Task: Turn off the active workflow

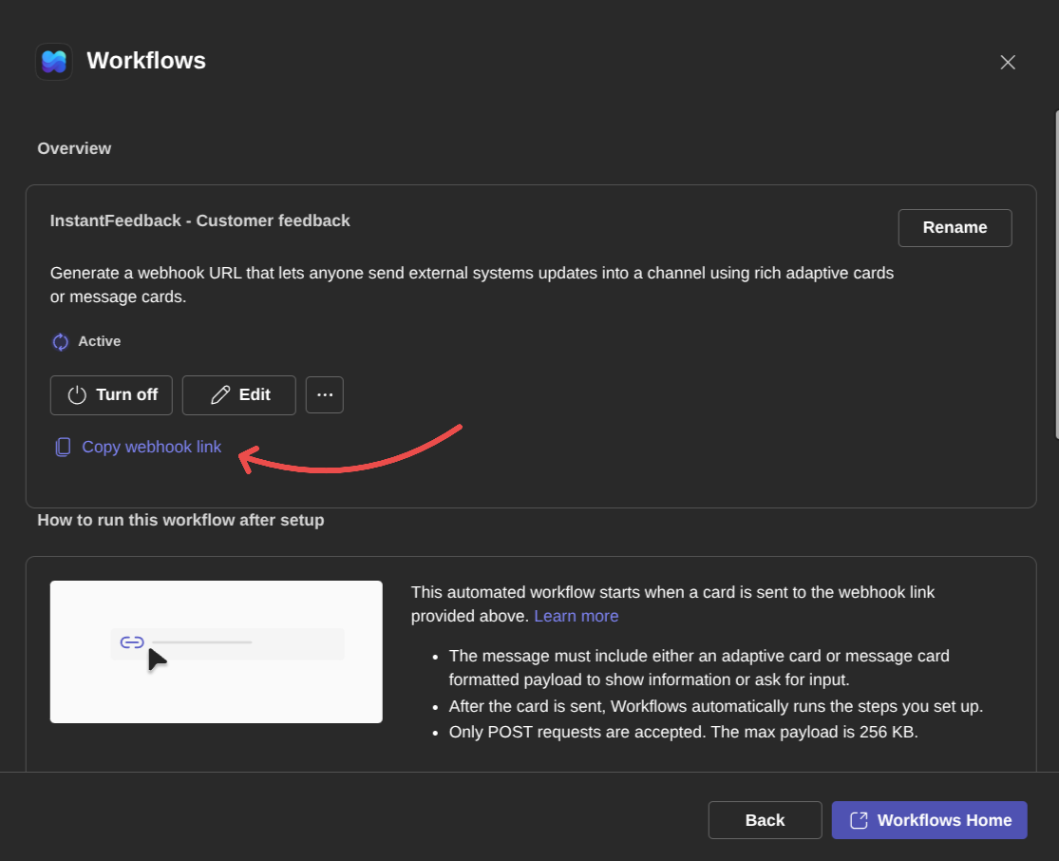Action: (111, 394)
